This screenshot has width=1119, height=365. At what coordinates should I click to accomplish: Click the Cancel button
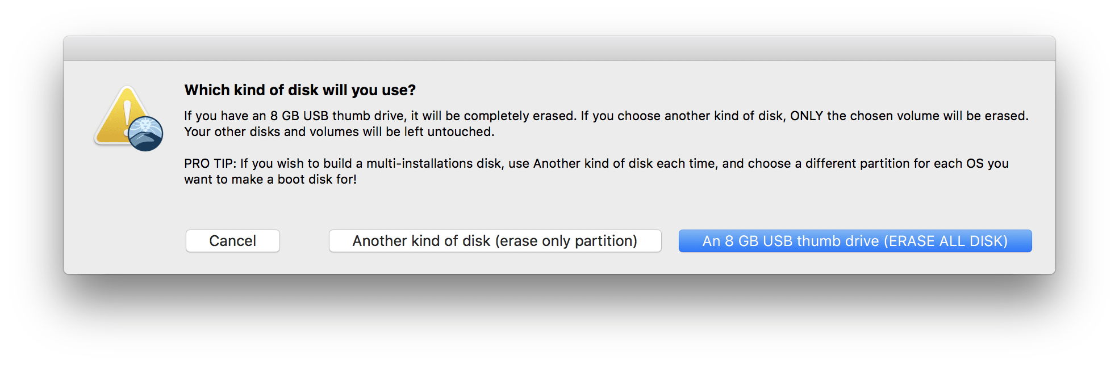click(232, 241)
